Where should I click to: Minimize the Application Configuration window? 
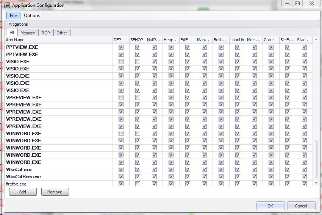(x=287, y=4)
